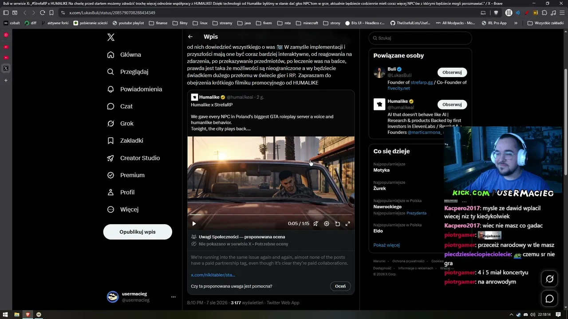Open Zakładki bookmarks
568x319 pixels.
(x=125, y=140)
